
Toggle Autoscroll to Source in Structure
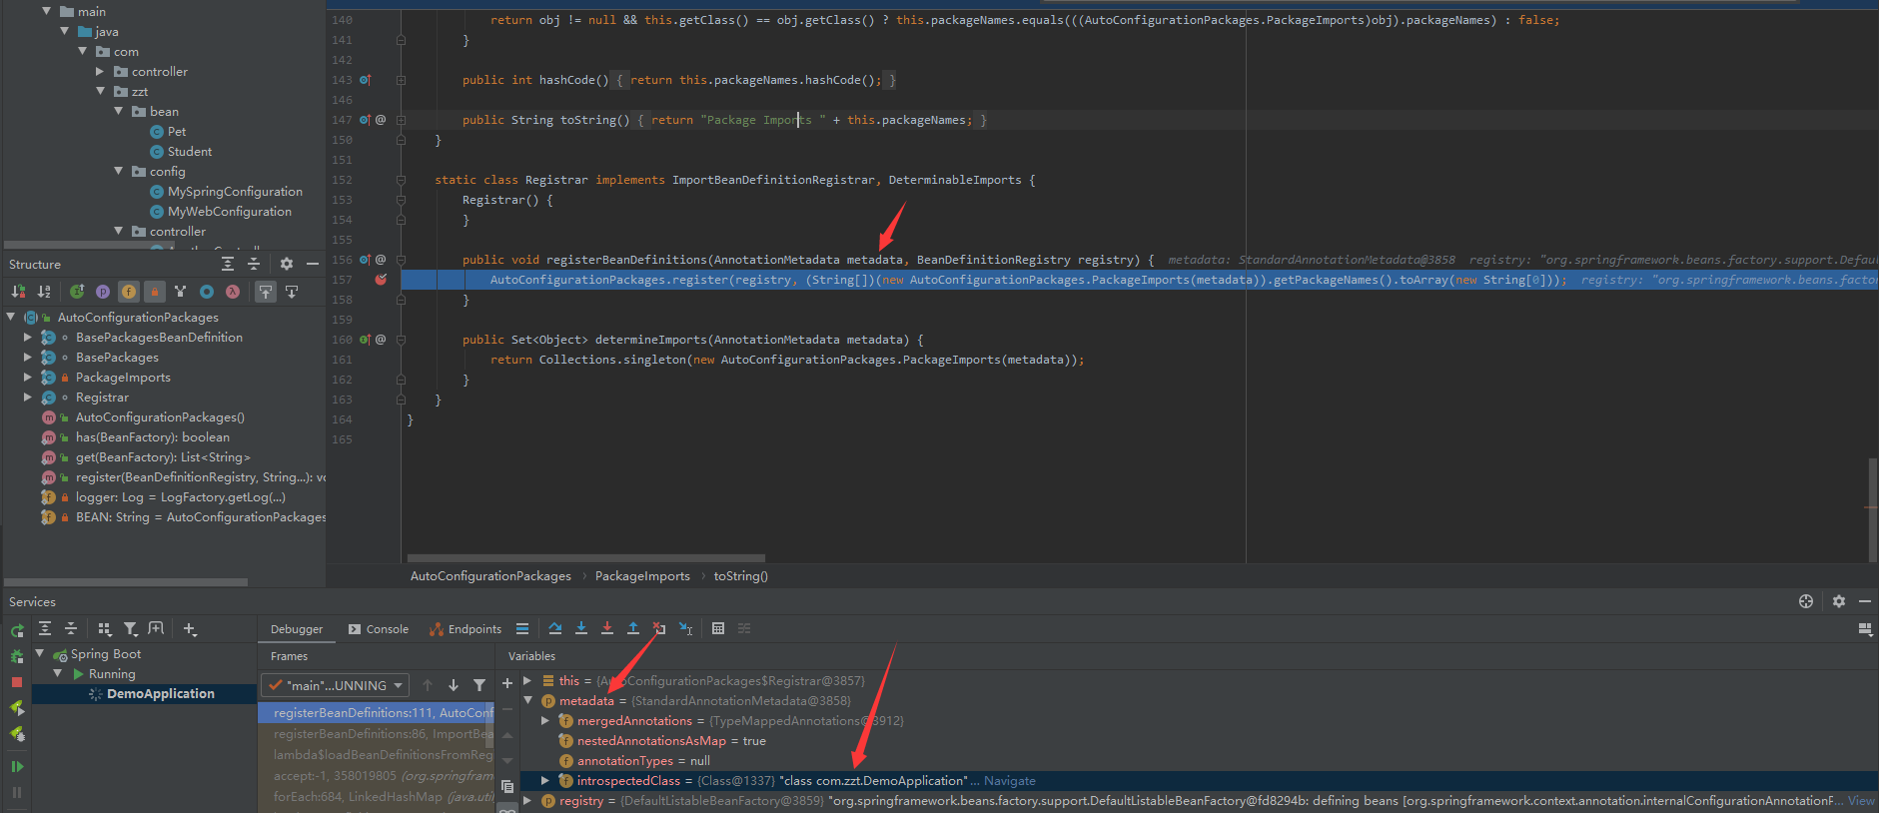[x=266, y=292]
